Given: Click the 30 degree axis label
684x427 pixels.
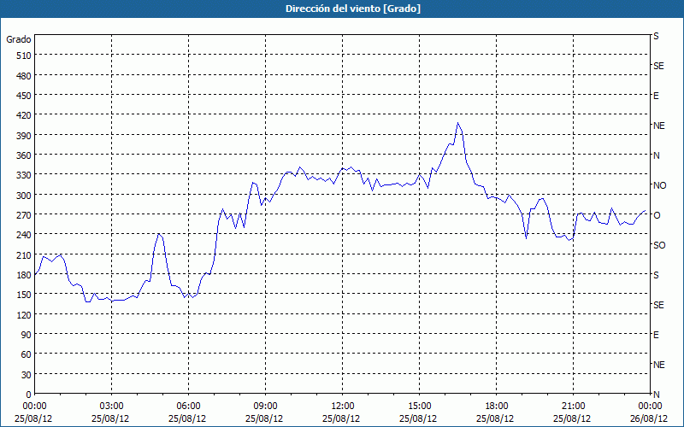Looking at the screenshot, I should tap(27, 375).
